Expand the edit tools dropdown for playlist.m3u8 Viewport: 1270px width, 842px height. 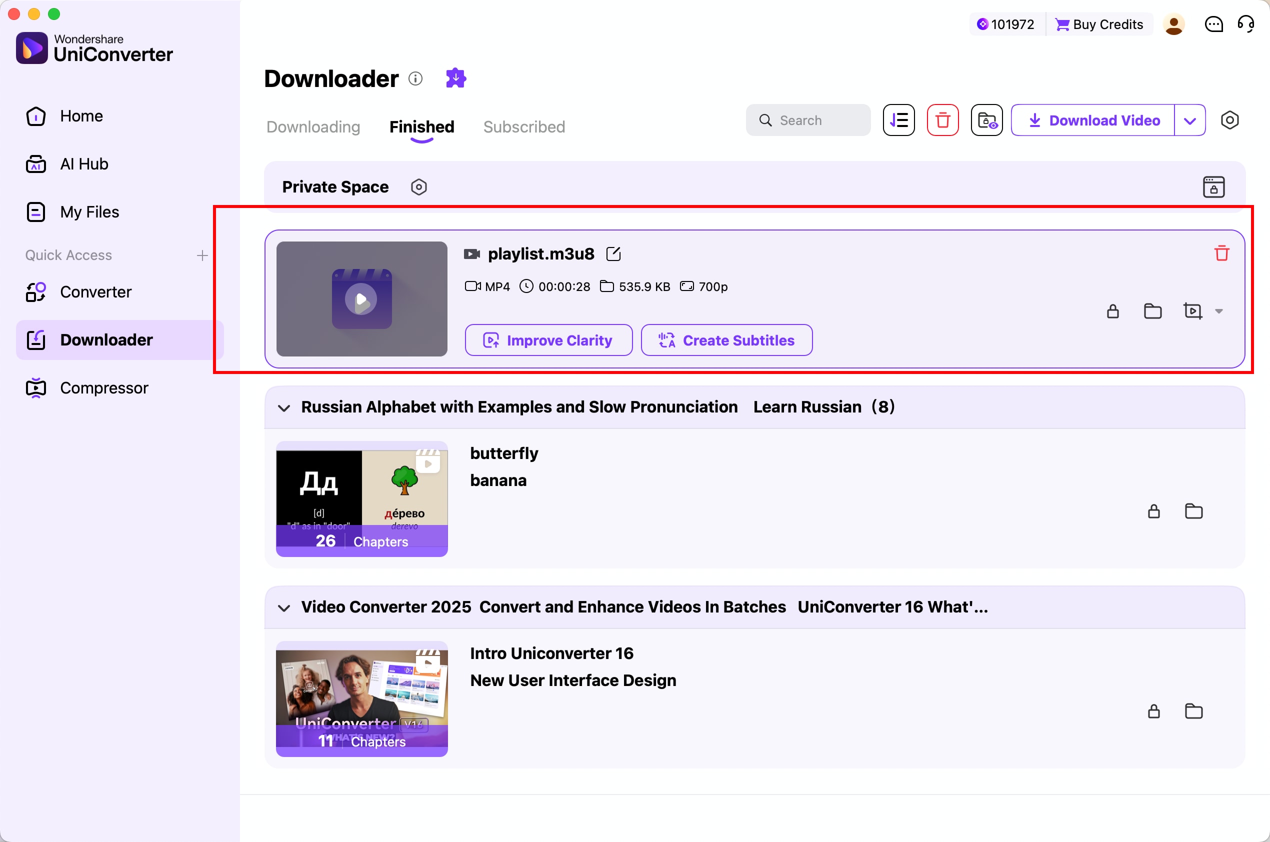tap(1218, 311)
